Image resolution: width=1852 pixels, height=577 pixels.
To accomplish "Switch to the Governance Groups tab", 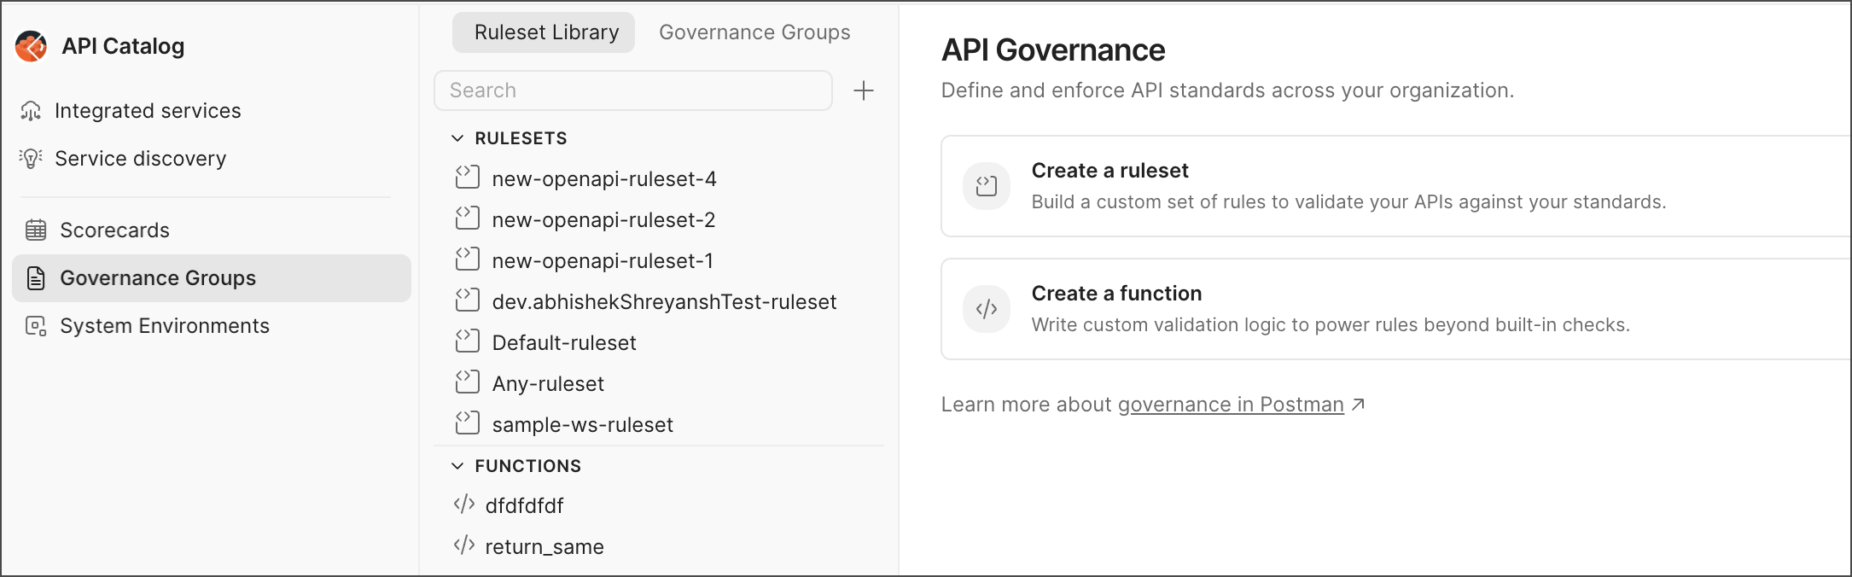I will [x=754, y=32].
